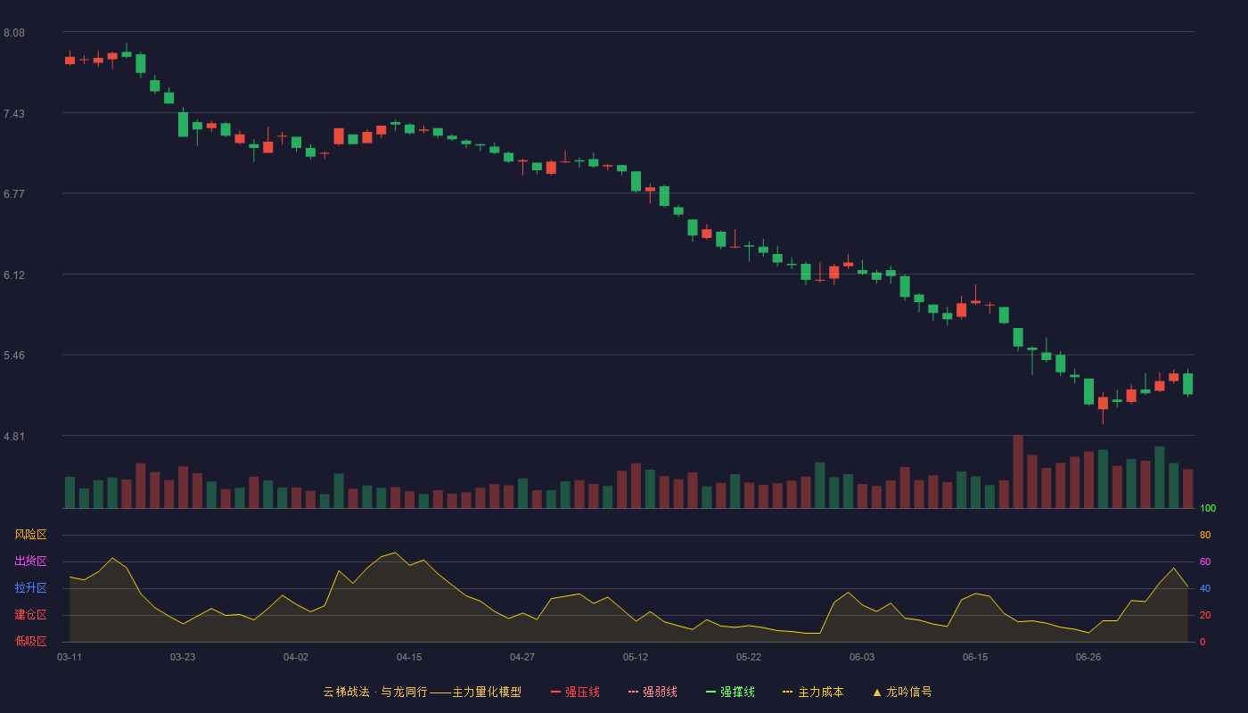Click the 低吸区 zone label
The height and width of the screenshot is (713, 1248).
pyautogui.click(x=30, y=641)
